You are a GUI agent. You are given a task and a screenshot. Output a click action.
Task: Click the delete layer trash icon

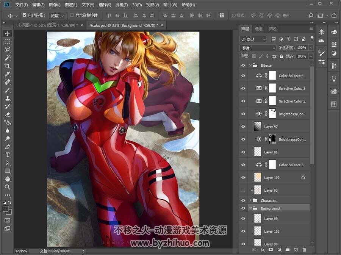[304, 250]
